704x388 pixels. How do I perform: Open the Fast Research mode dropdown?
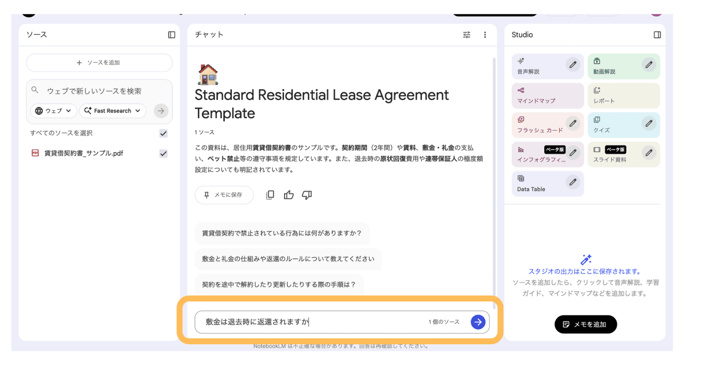point(112,111)
